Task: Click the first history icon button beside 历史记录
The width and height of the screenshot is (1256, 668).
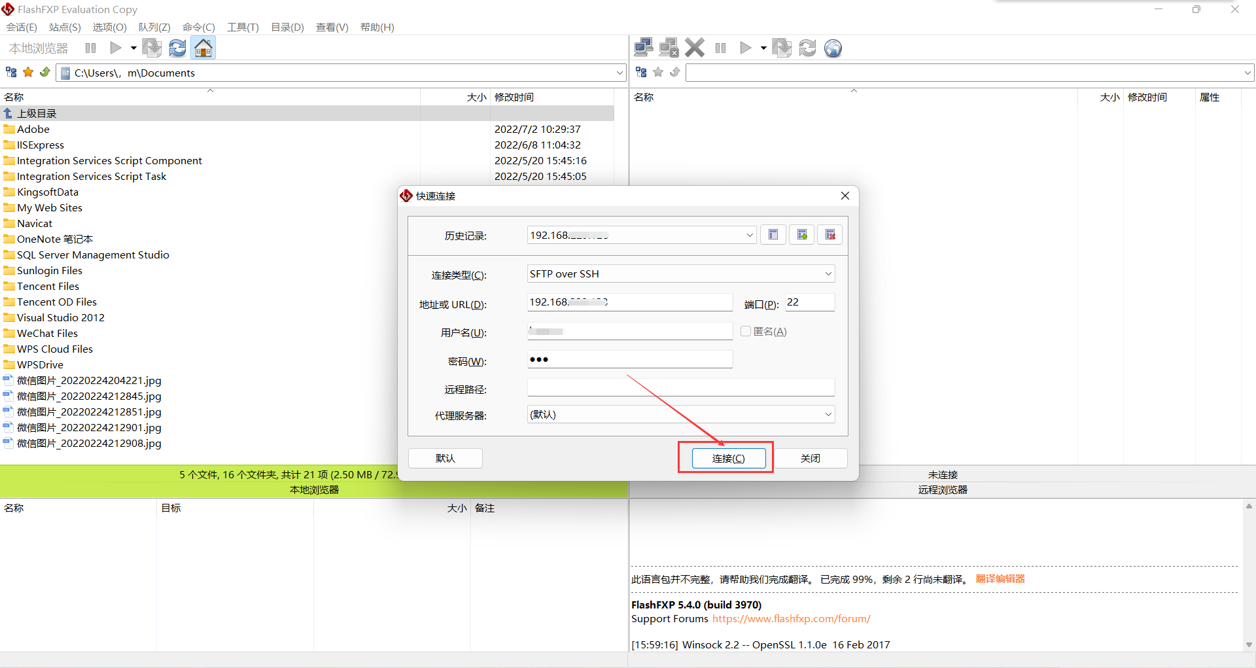Action: [773, 235]
